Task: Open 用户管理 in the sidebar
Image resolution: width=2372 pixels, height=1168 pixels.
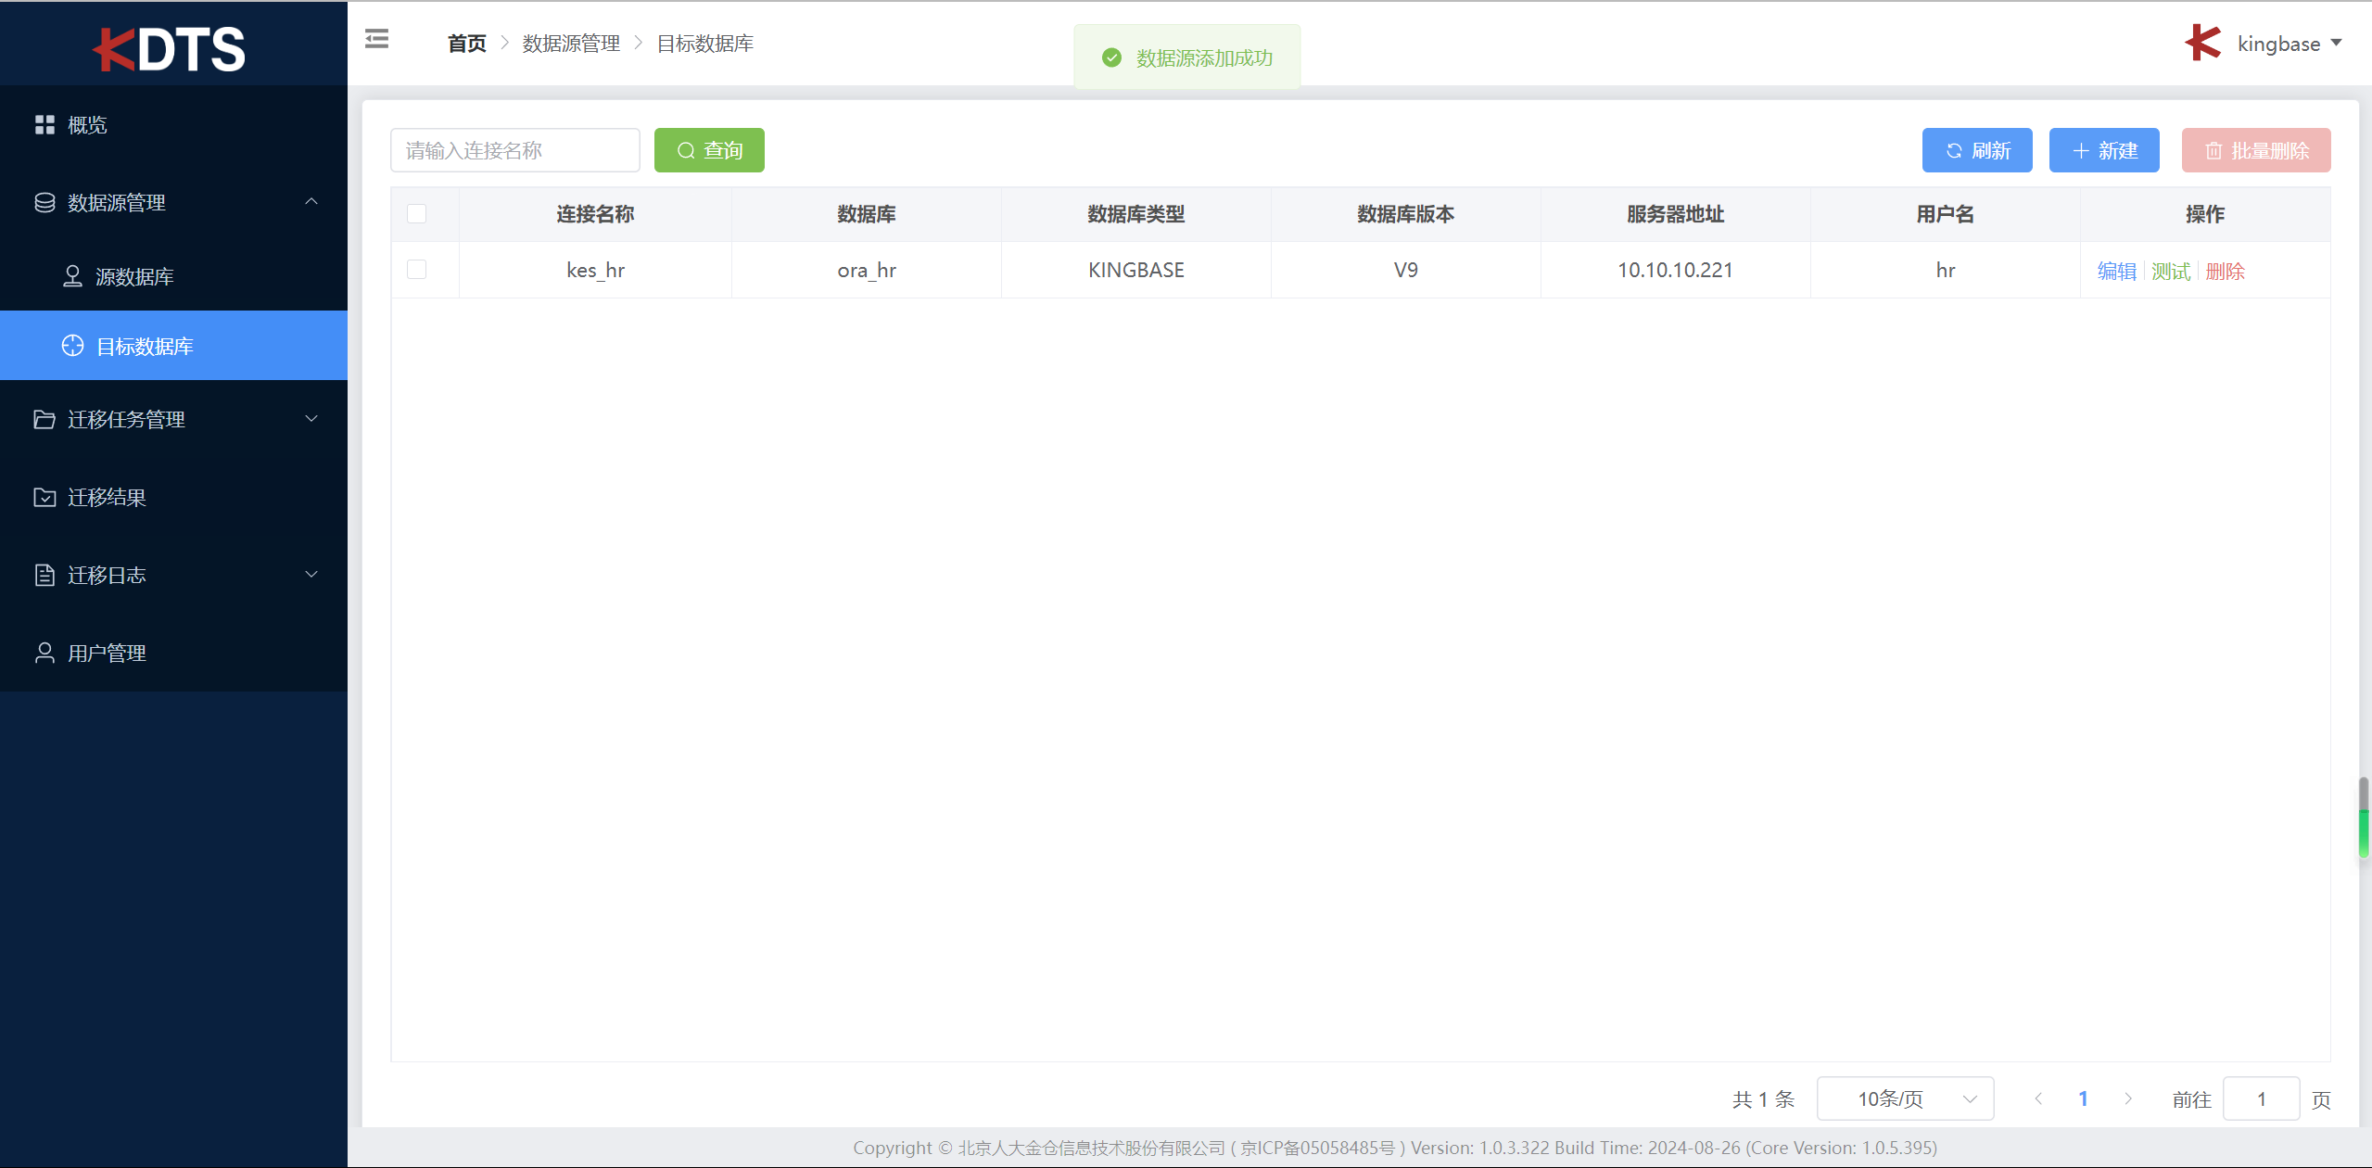Action: click(173, 653)
